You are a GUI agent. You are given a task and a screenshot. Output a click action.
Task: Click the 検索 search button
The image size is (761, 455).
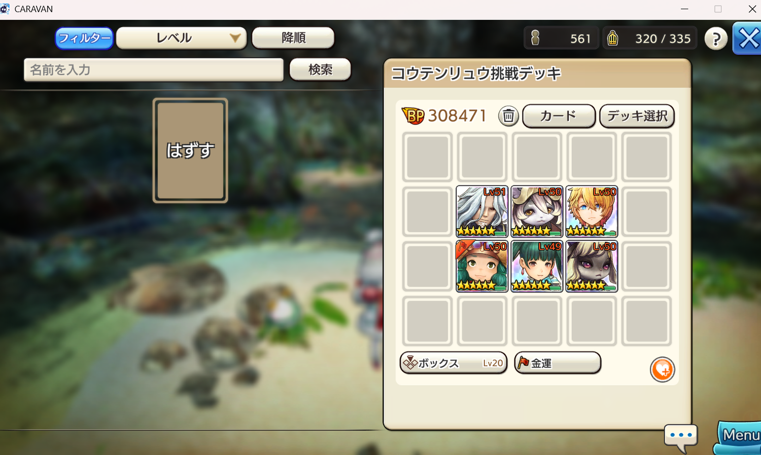(x=320, y=69)
